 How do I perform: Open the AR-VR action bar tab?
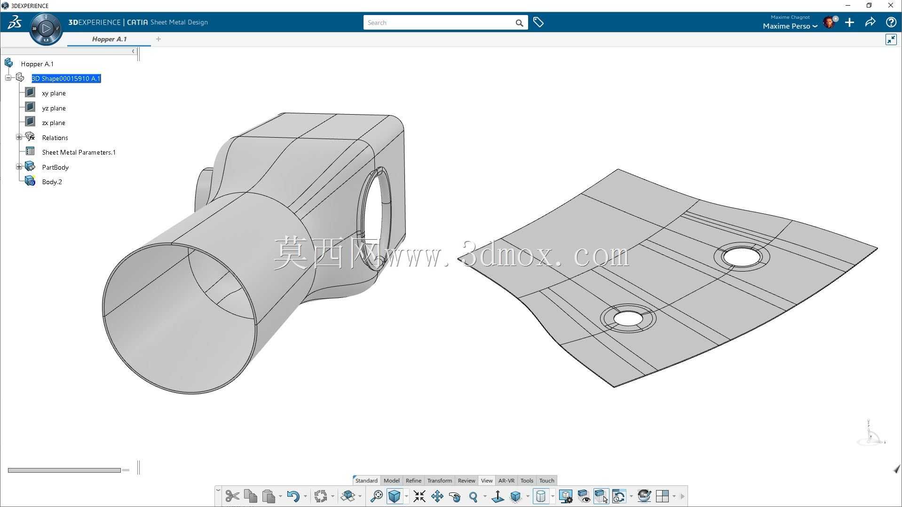pos(506,480)
